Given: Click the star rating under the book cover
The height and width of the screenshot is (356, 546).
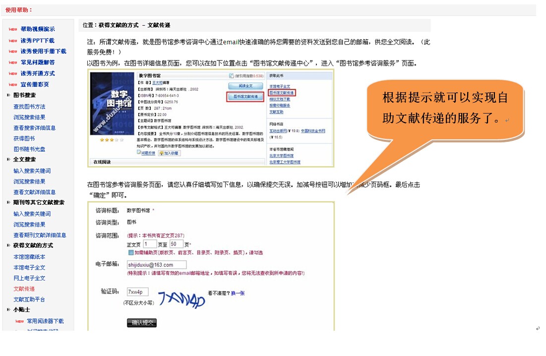Looking at the screenshot, I should click(x=112, y=140).
